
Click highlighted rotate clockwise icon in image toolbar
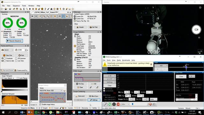click(63, 16)
